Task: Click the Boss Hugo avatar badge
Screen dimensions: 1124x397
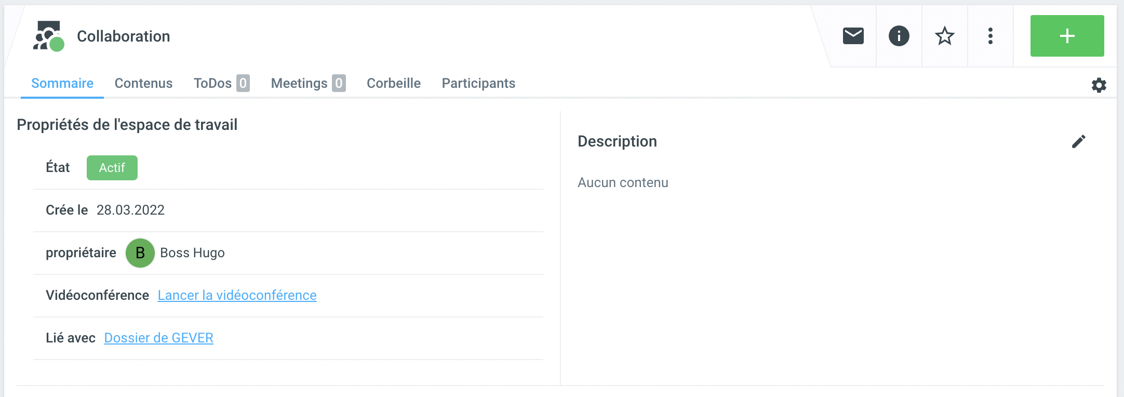Action: coord(140,253)
